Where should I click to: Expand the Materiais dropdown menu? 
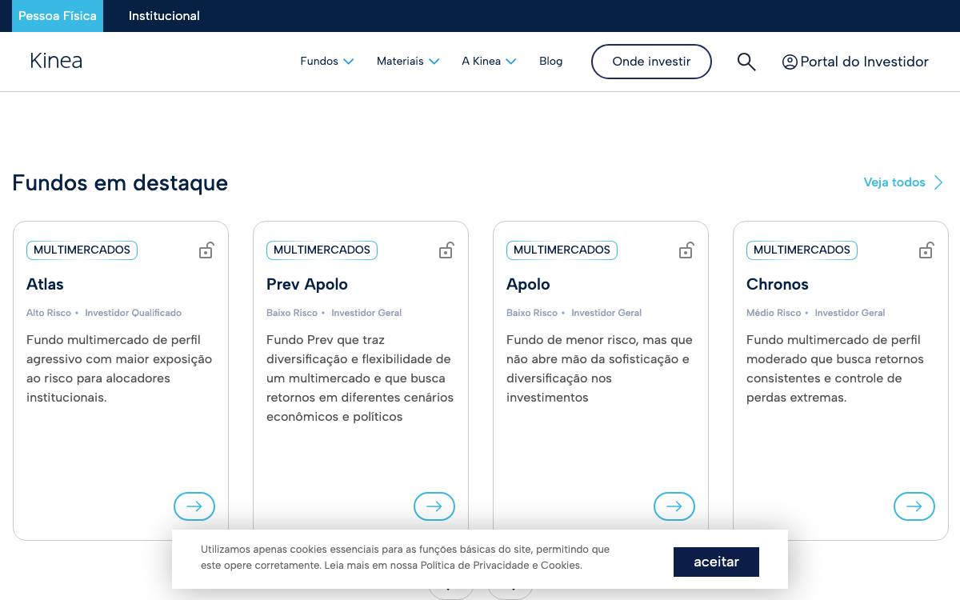tap(408, 61)
